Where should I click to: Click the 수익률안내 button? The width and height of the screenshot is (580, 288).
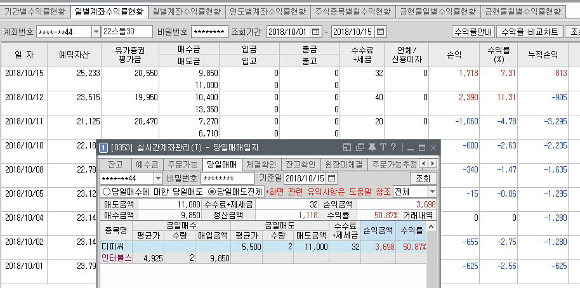[473, 32]
